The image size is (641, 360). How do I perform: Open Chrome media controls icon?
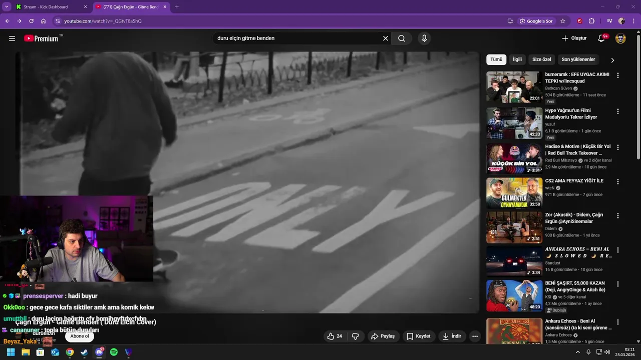609,21
